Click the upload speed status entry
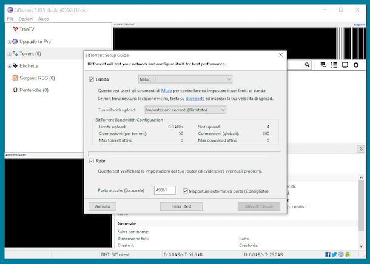The image size is (370, 264). point(264,255)
